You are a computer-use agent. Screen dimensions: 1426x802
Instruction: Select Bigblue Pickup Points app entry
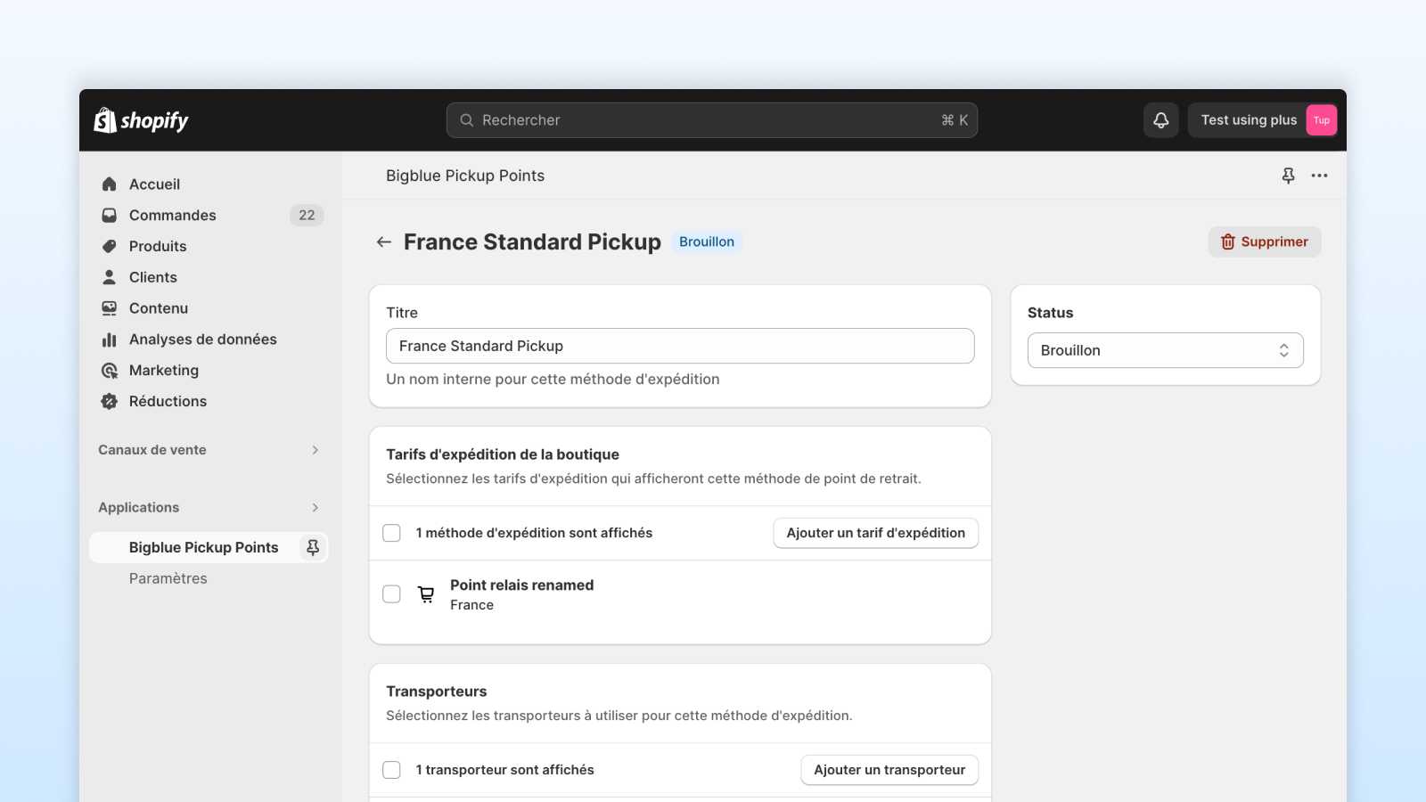[209, 547]
